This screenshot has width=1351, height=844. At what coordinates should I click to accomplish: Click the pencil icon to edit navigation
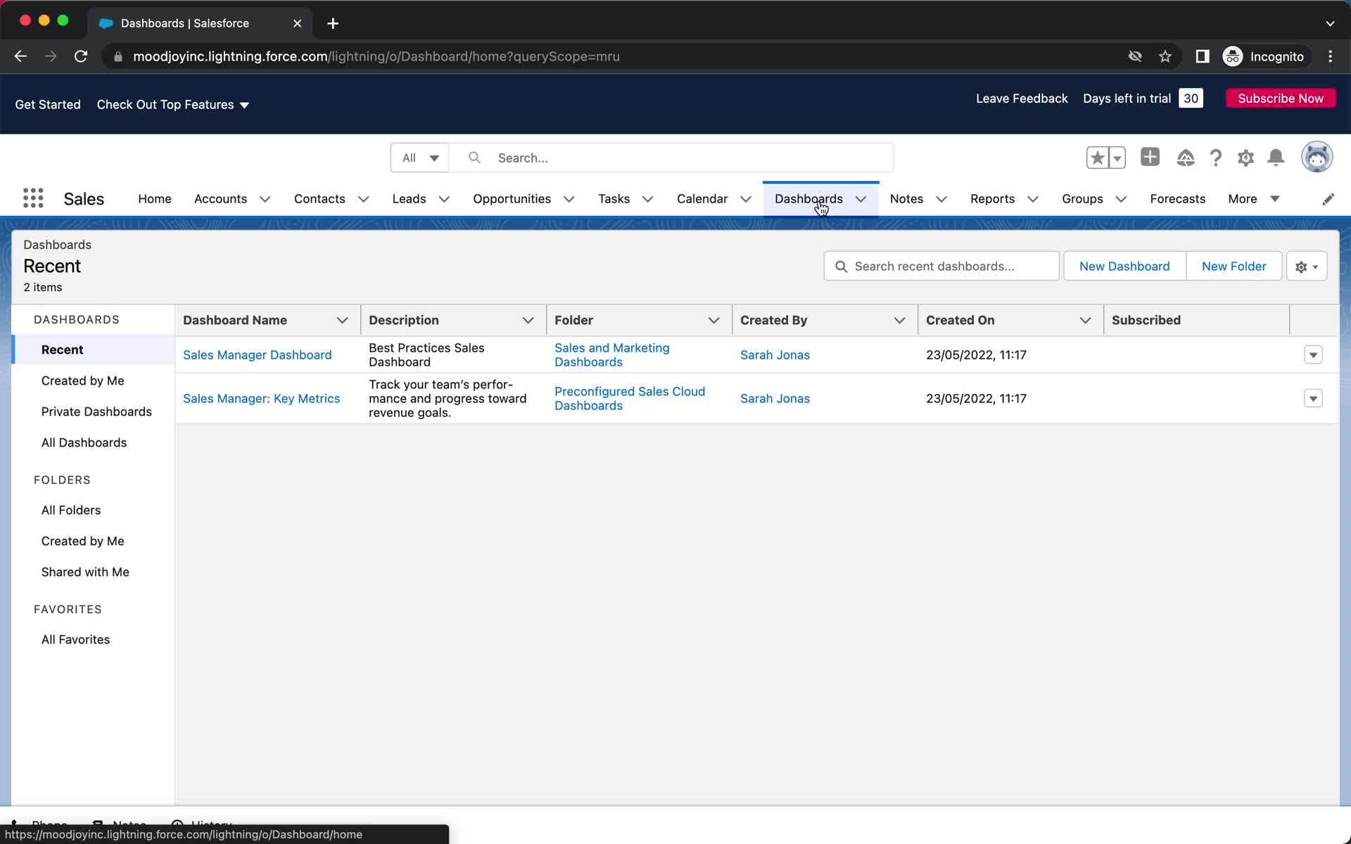click(x=1328, y=199)
